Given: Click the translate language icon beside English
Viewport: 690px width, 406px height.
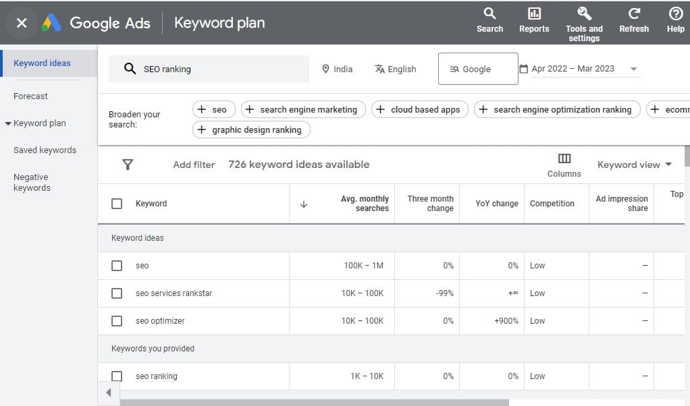Looking at the screenshot, I should pyautogui.click(x=379, y=69).
